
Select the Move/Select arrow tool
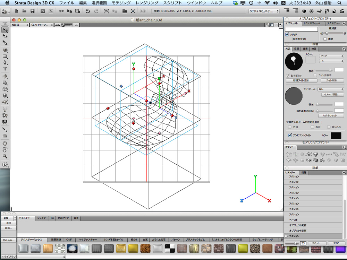tap(5, 29)
